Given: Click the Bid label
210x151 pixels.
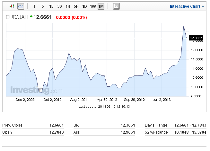Looking at the screenshot, I should click(76, 125).
